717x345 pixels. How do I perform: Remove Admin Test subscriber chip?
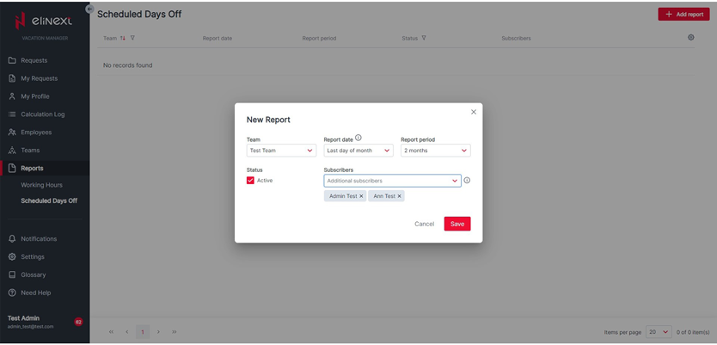coord(361,196)
